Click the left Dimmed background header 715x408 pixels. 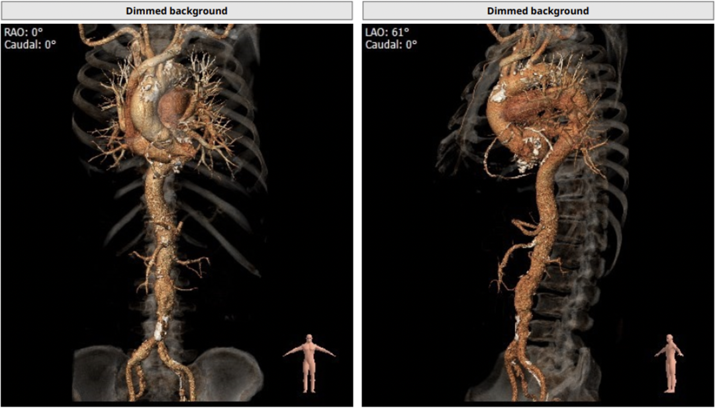(x=176, y=11)
